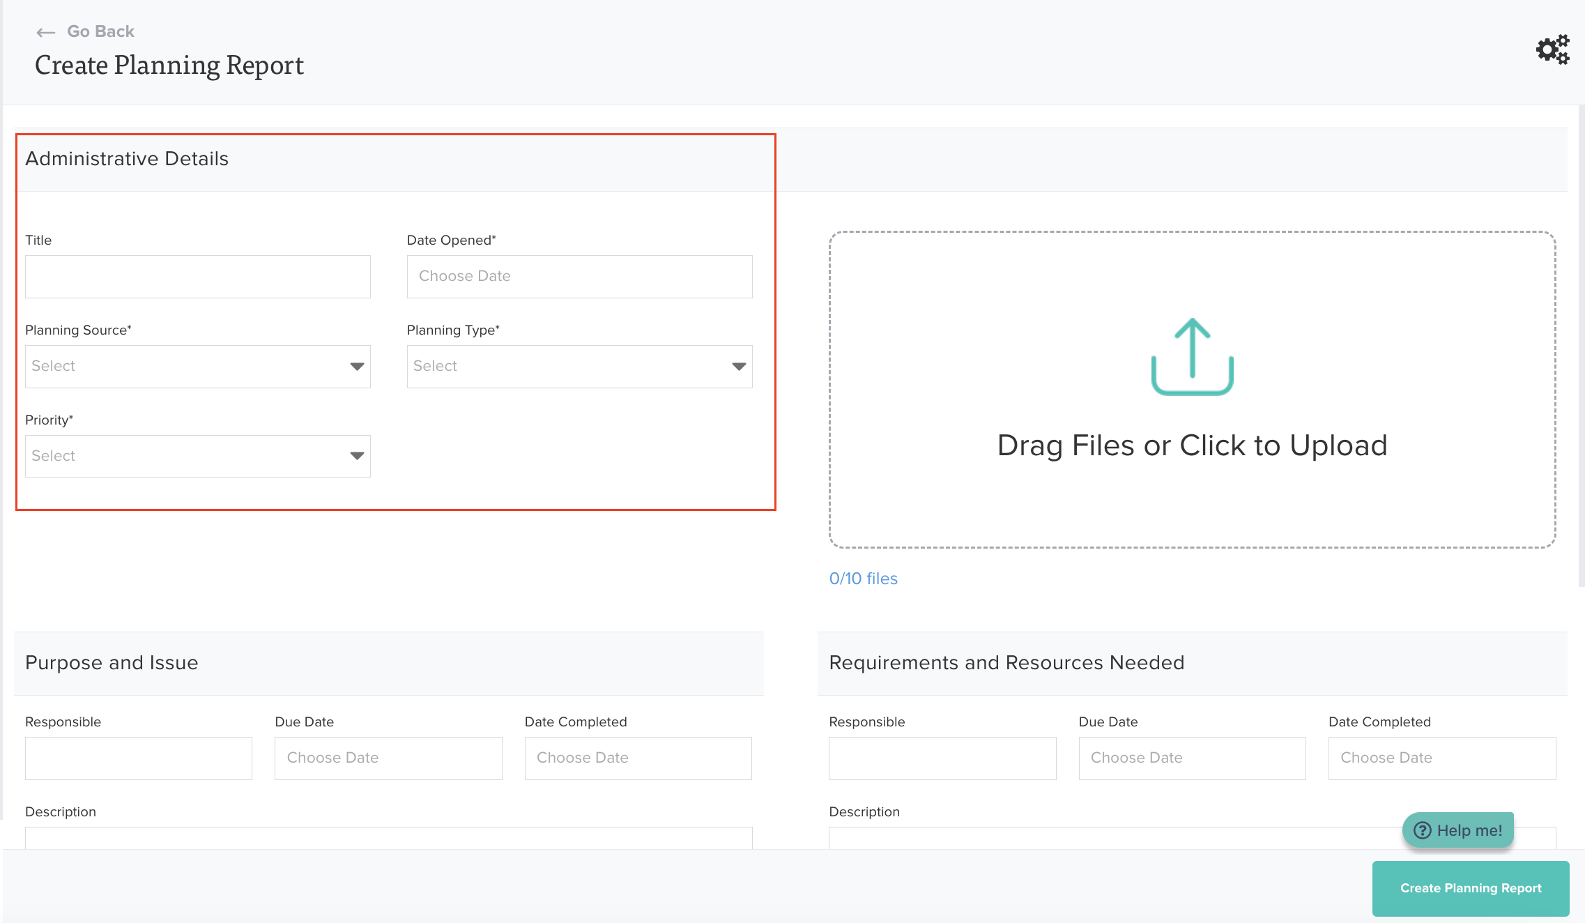The width and height of the screenshot is (1585, 923).
Task: Click the Help me question icon
Action: click(1422, 830)
